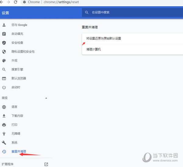Open 隐私设置和安全性 settings page
The height and width of the screenshot is (167, 183).
23,51
